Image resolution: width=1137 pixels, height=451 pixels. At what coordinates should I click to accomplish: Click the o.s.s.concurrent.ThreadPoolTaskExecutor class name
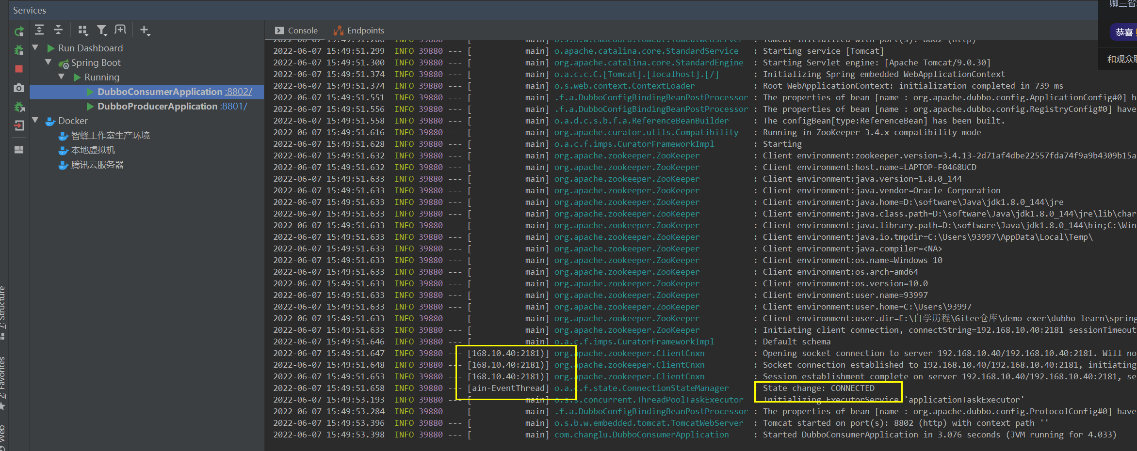tap(649, 400)
